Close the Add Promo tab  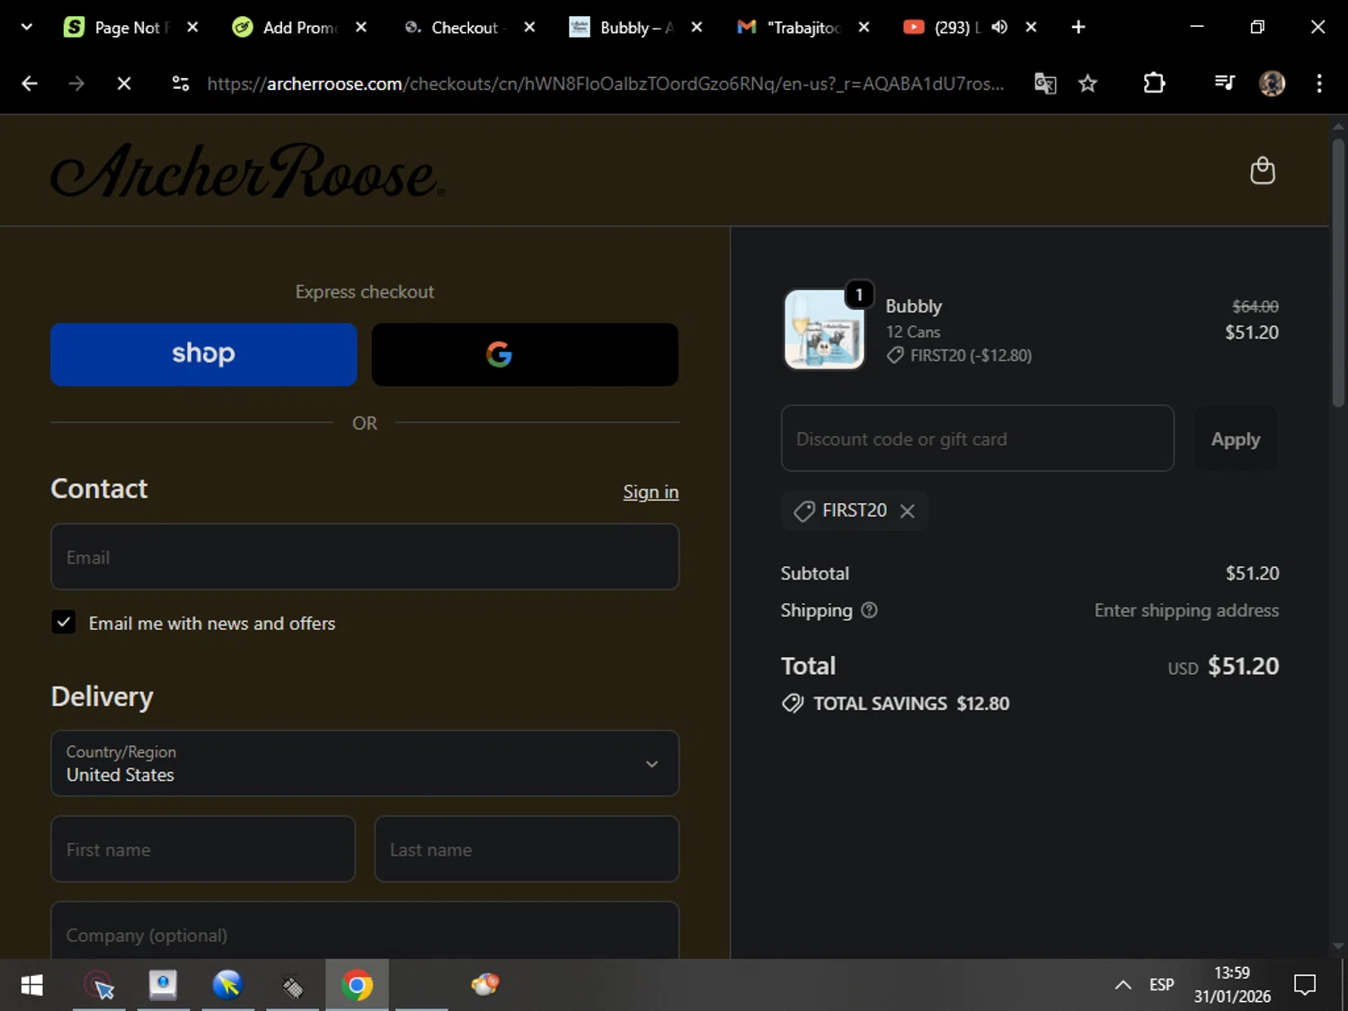pos(360,27)
